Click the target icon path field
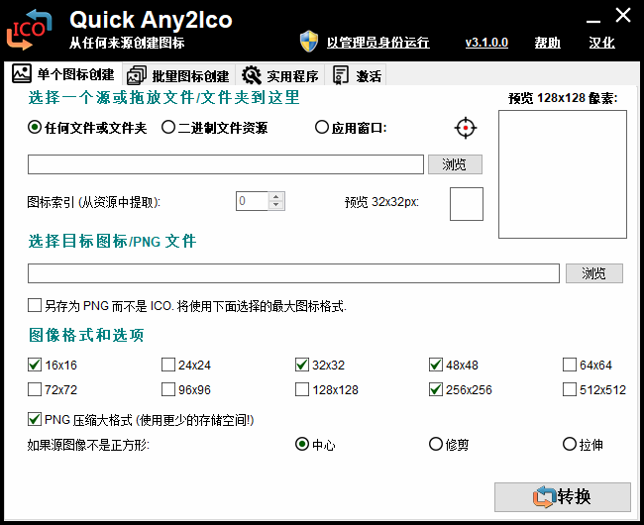Screen dimensions: 644x525 click(293, 273)
